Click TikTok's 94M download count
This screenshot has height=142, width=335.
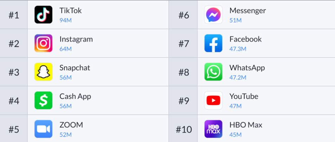click(65, 20)
